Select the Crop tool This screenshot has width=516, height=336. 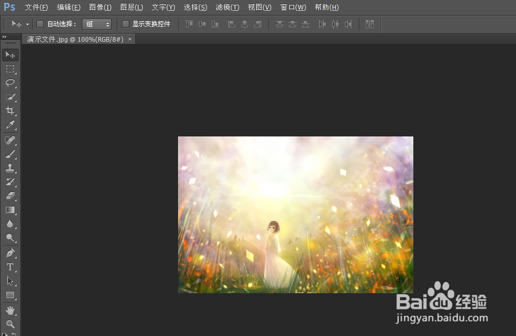click(x=10, y=111)
